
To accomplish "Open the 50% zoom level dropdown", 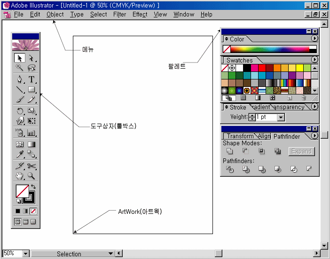I will pyautogui.click(x=25, y=253).
